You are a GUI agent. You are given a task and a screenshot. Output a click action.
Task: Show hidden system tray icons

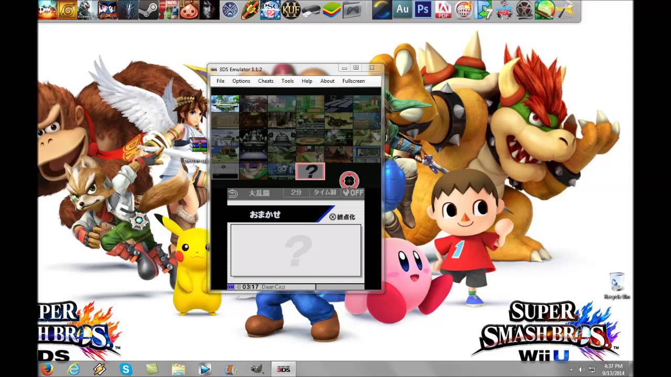click(x=571, y=370)
